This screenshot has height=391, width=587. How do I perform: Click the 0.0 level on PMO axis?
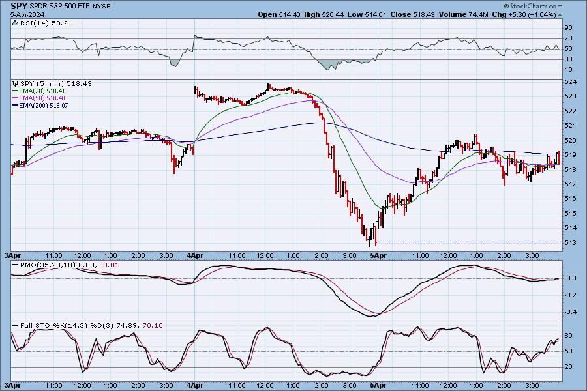571,278
